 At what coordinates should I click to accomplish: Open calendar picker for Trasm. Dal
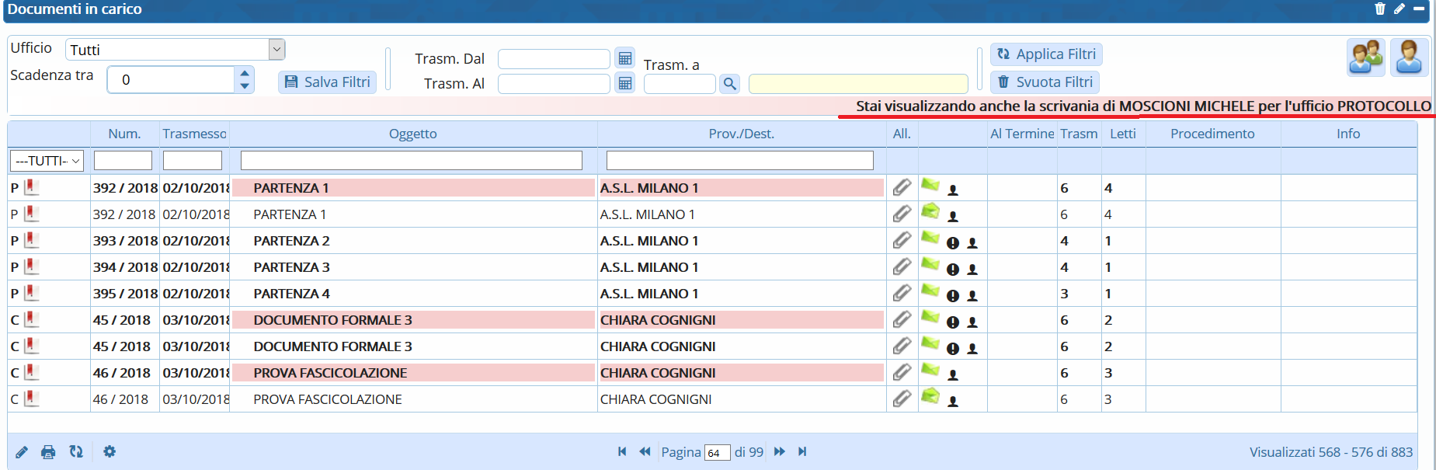(x=624, y=58)
